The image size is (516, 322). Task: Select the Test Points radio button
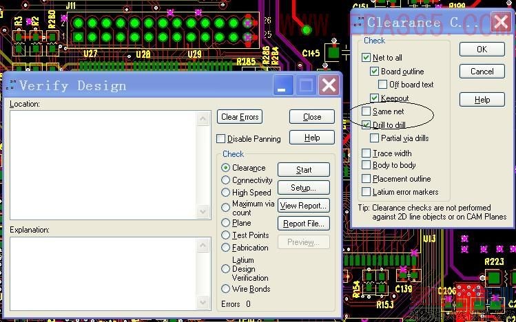(x=225, y=235)
